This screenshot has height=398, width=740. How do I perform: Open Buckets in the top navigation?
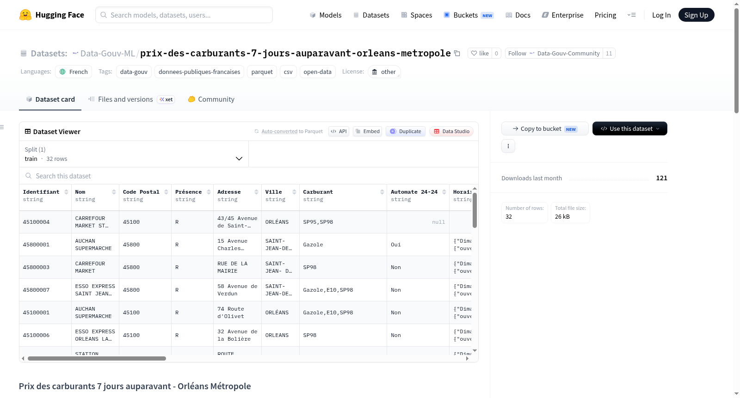coord(469,15)
